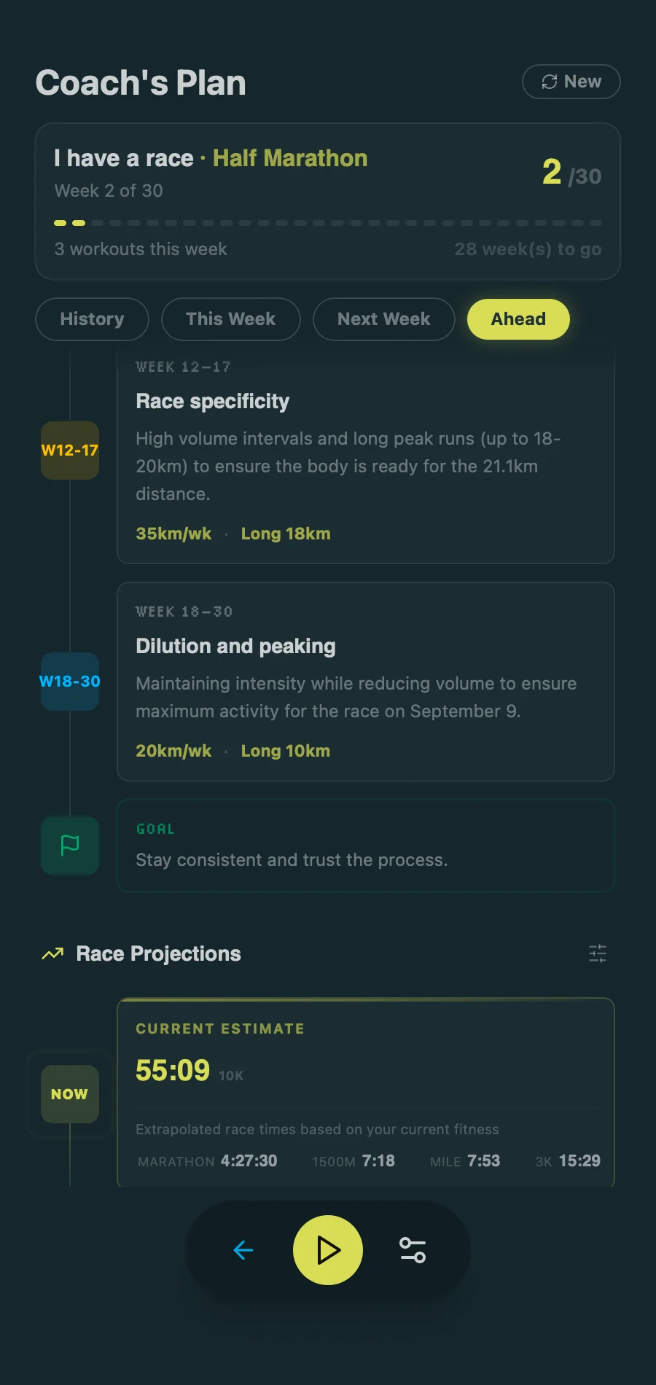Tap the blue back arrow in the bottom bar
The height and width of the screenshot is (1385, 656).
tap(243, 1249)
